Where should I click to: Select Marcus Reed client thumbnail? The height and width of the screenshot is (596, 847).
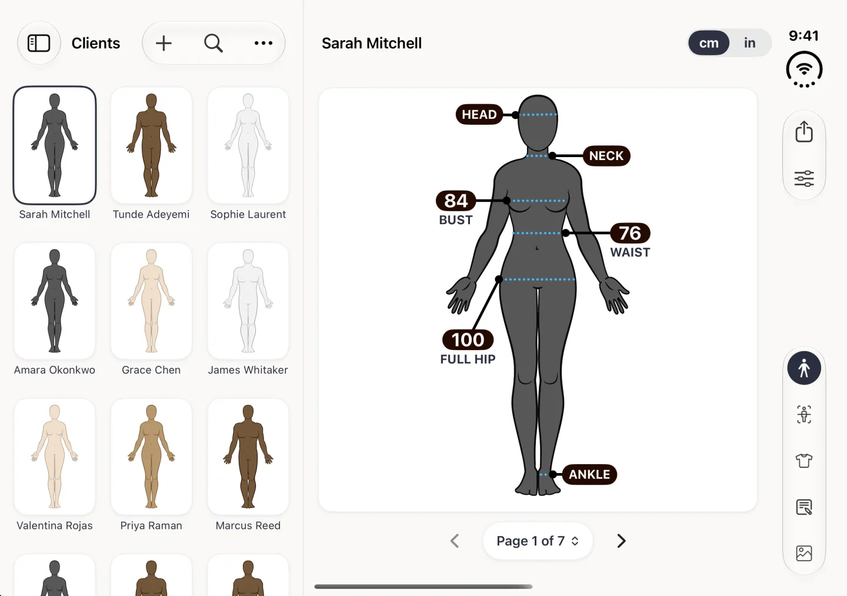248,457
